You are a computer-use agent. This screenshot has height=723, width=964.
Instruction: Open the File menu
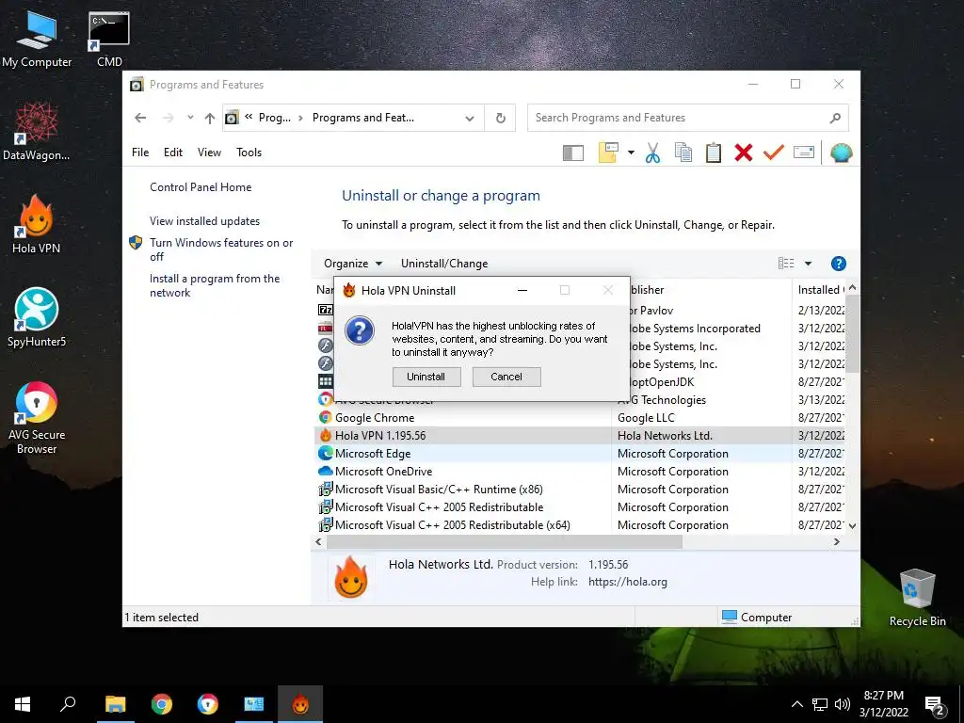tap(140, 152)
